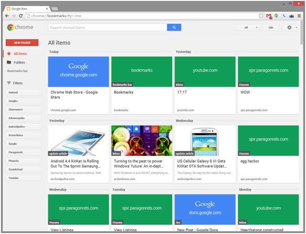Viewport: 306px width, 234px height.
Task: Click the Ars tag on Google Docs card
Action: (x=178, y=223)
